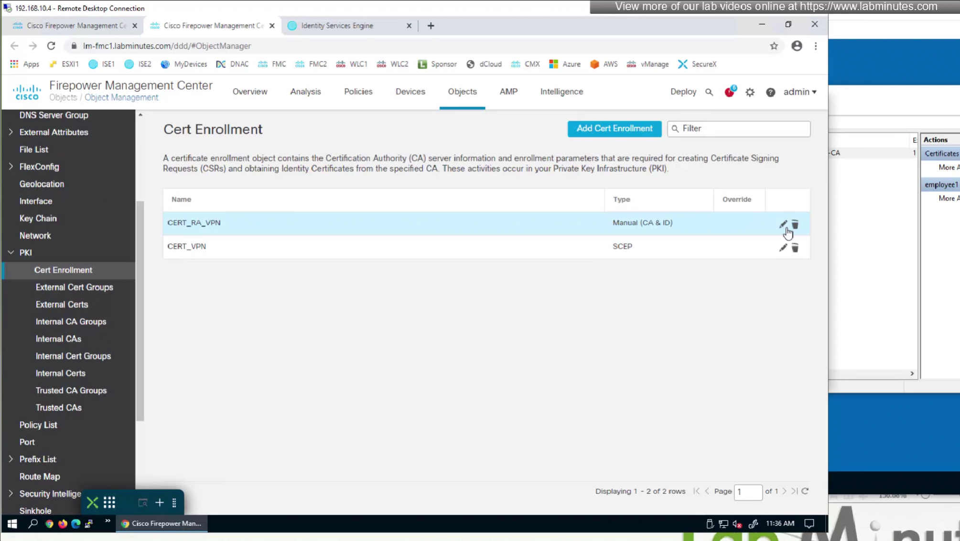Click the search magnifier in header
Screen dimensions: 960x541
point(709,92)
